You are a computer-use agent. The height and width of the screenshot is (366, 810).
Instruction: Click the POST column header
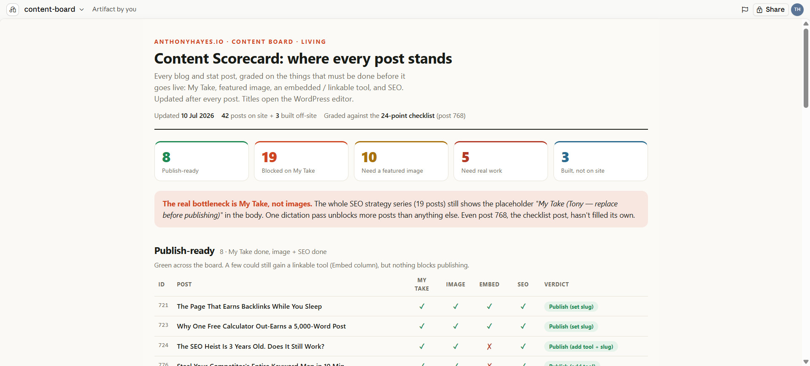(184, 284)
